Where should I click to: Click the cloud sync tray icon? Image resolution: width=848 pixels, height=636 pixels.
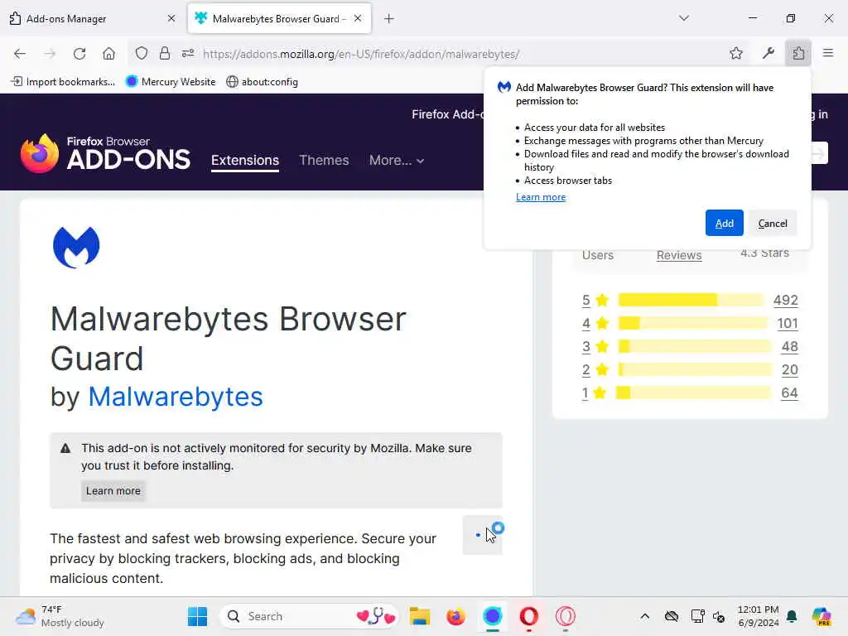[672, 616]
